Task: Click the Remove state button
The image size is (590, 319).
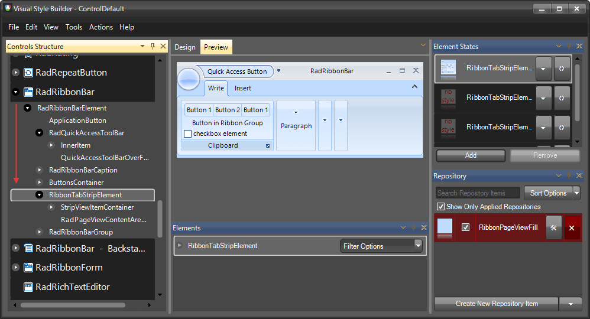Action: tap(545, 155)
